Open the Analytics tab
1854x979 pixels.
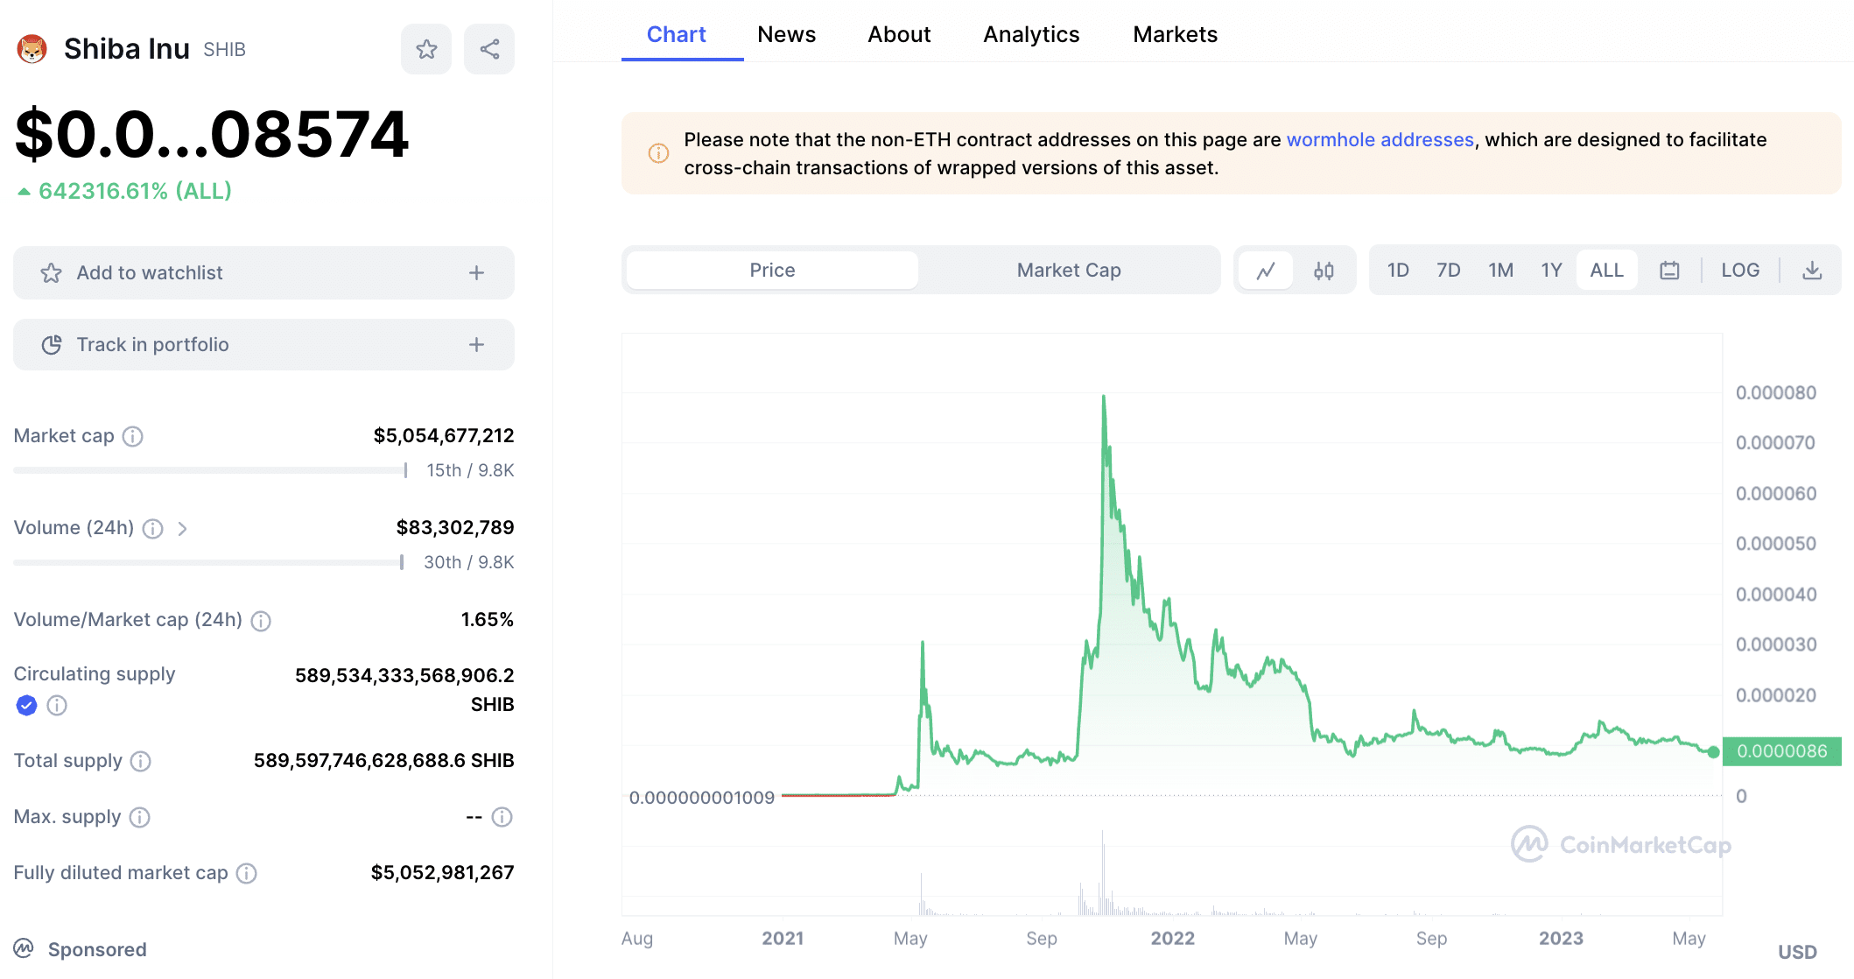[x=1031, y=34]
